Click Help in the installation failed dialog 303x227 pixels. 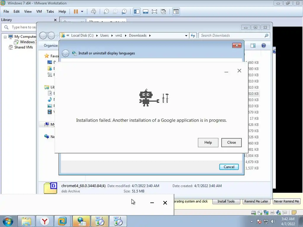click(208, 142)
